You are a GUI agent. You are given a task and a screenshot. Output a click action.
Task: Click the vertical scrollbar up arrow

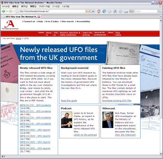click(161, 20)
